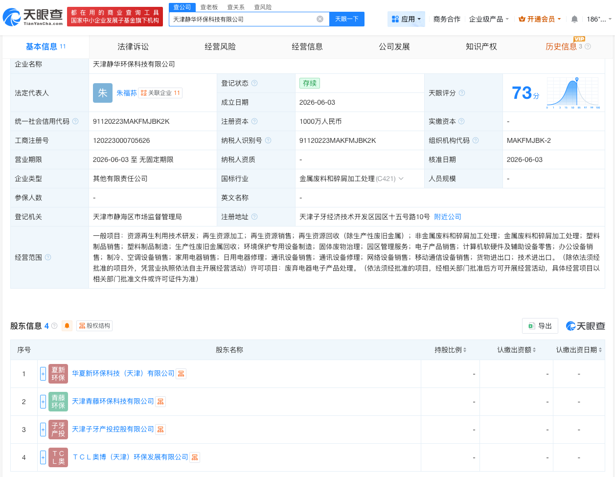Open TCL奥博（天津）环保发展有限公司 link
This screenshot has height=477, width=615.
(130, 457)
